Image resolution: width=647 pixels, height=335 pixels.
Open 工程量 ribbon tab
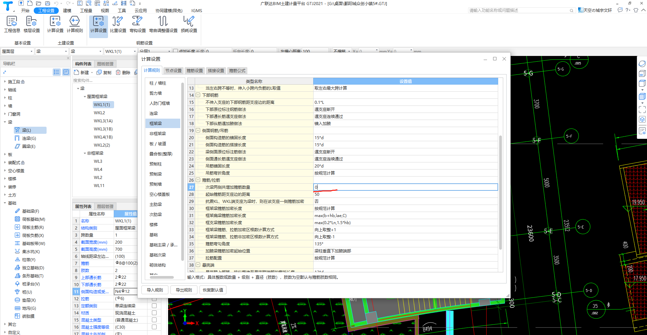pyautogui.click(x=86, y=10)
